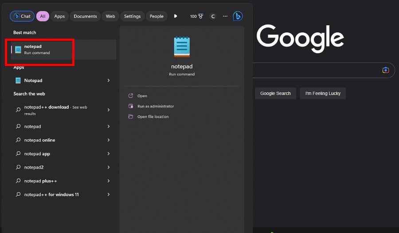Viewport: 399px width, 233px height.
Task: Click the large Bing chat icon
Action: [x=238, y=16]
